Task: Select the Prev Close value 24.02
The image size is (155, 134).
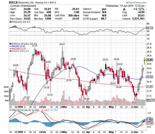Action: [27, 18]
